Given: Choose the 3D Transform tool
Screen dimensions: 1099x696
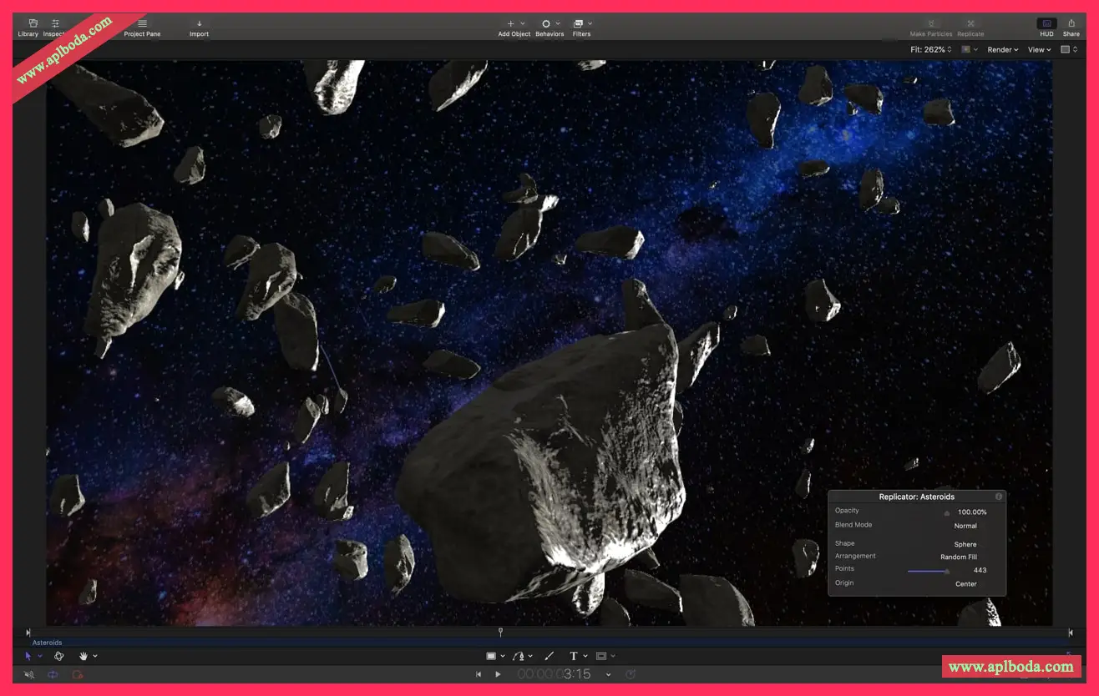Looking at the screenshot, I should tap(59, 656).
